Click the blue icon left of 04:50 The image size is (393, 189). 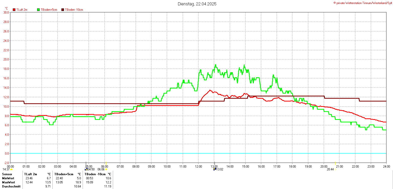[86, 169]
